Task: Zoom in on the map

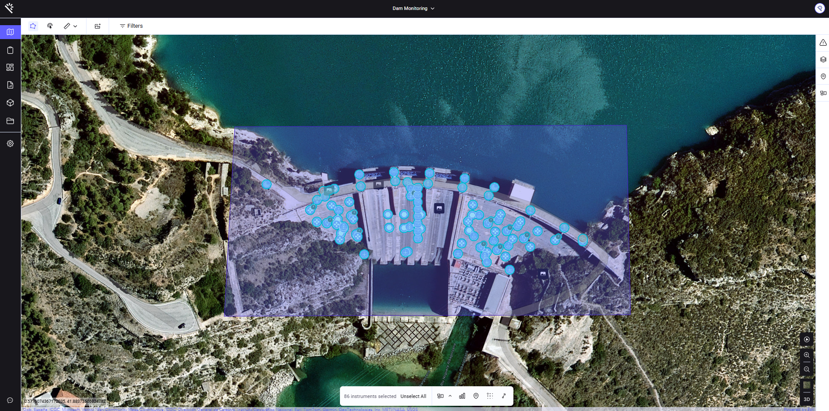Action: tap(806, 355)
